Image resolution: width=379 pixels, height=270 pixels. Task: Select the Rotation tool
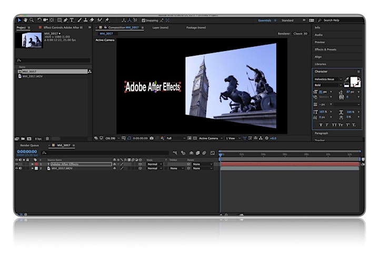pyautogui.click(x=39, y=20)
